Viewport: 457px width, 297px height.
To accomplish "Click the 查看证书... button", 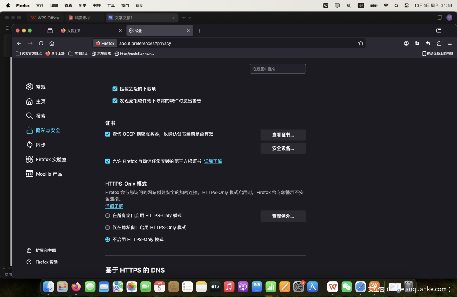I will pos(283,135).
